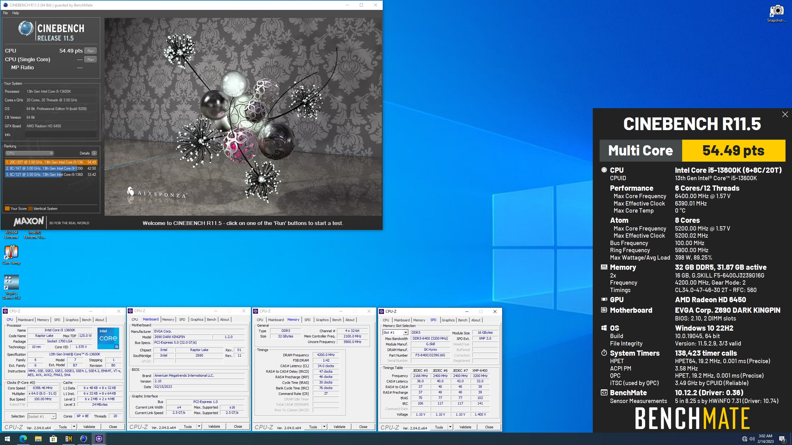792x445 pixels.
Task: Click yellow 54.49 pts score box
Action: (x=734, y=150)
